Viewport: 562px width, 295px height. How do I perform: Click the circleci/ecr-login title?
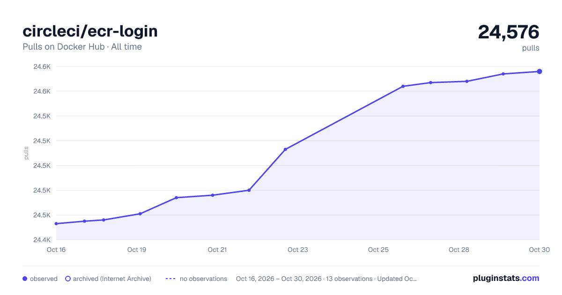[90, 31]
